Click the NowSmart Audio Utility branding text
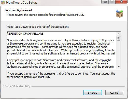128x99 pixels. tap(17, 86)
